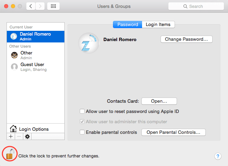Click Change Password button
Viewport: 228px width, 166px height.
point(187,39)
